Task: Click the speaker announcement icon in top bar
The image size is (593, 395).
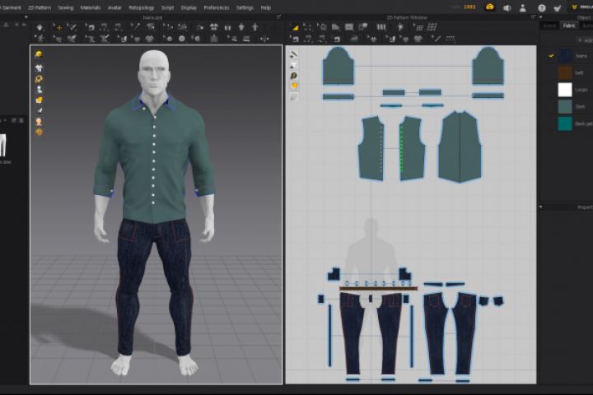Action: pyautogui.click(x=507, y=7)
